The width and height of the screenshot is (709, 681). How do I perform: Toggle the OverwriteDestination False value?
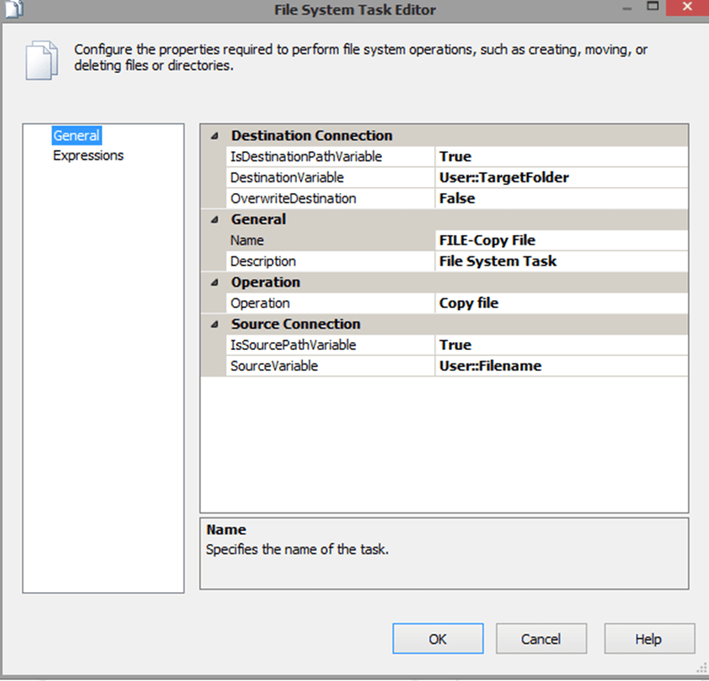(x=560, y=199)
